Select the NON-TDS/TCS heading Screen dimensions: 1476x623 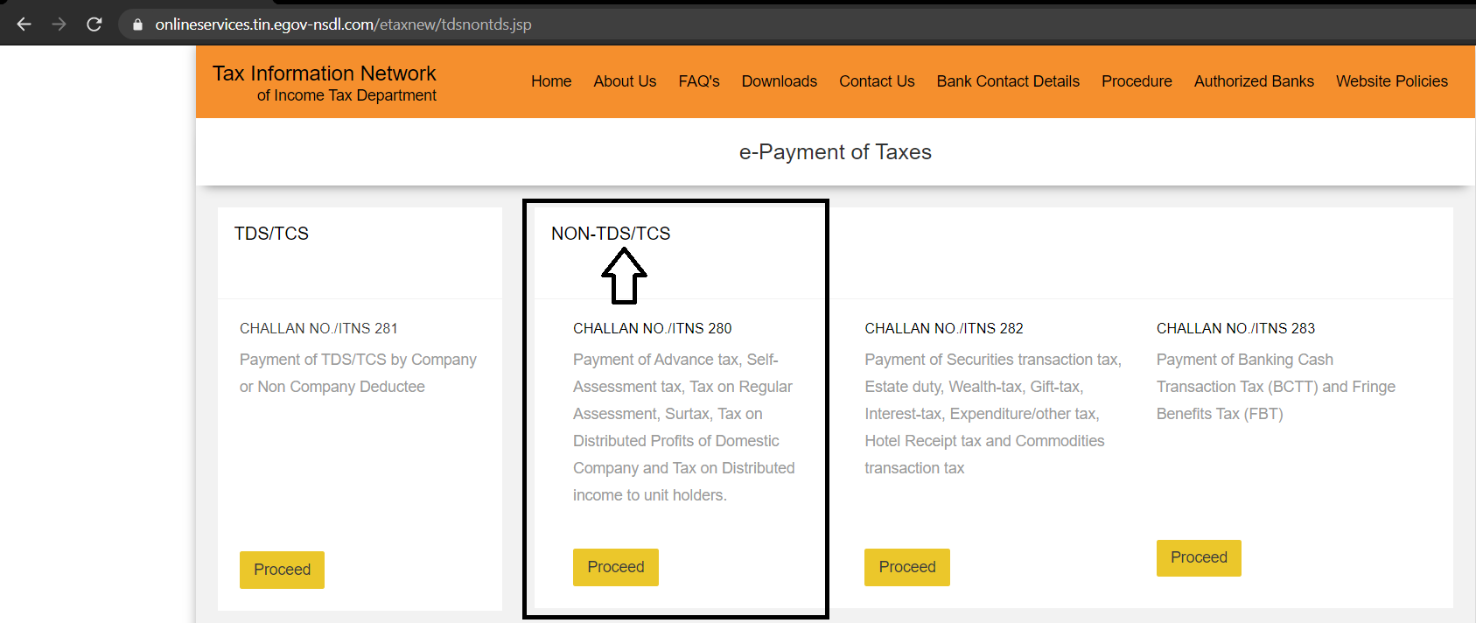pos(611,234)
